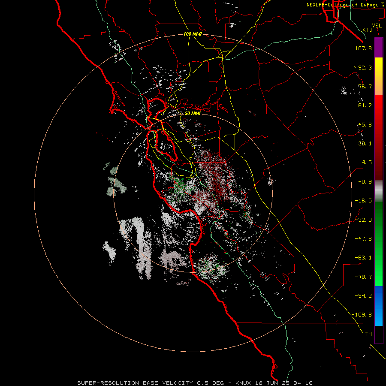The height and width of the screenshot is (386, 386).
Task: Click the TH legend label
Action: [368, 334]
